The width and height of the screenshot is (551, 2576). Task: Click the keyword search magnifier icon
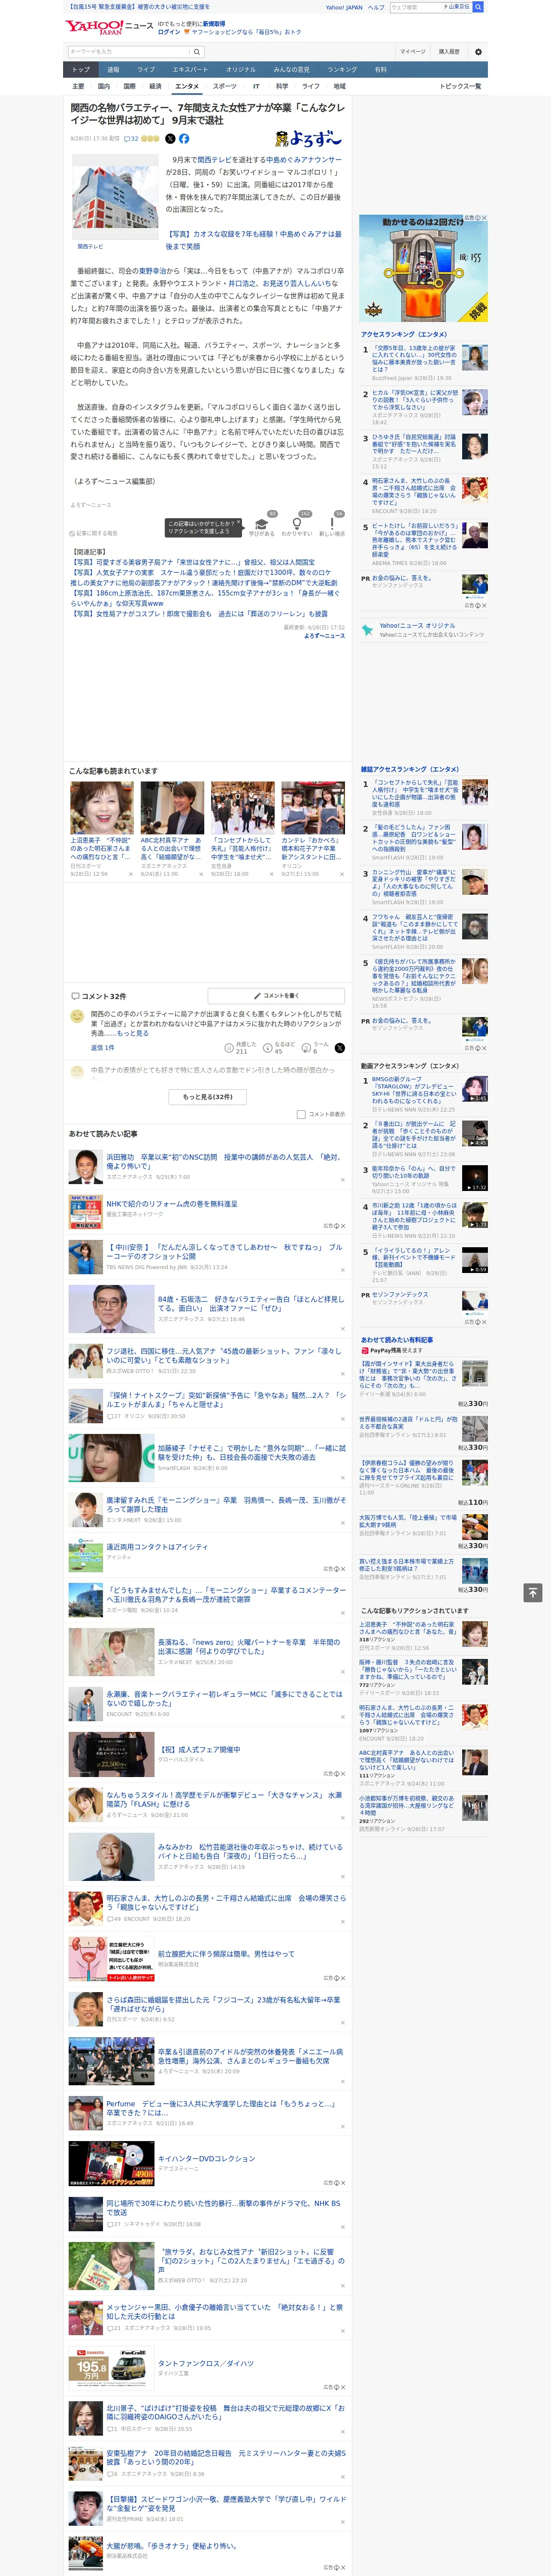(197, 52)
